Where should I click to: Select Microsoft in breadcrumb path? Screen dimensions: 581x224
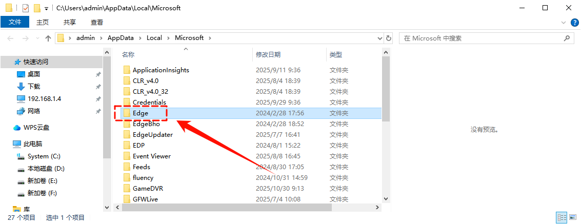(x=189, y=38)
